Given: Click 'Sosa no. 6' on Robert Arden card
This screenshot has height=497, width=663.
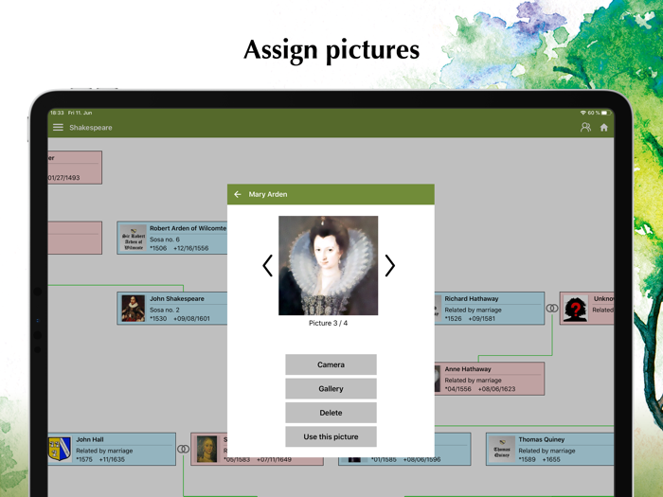Looking at the screenshot, I should (165, 240).
